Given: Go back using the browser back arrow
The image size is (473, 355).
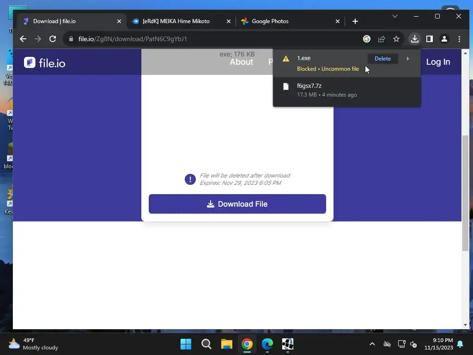Looking at the screenshot, I should click(23, 39).
